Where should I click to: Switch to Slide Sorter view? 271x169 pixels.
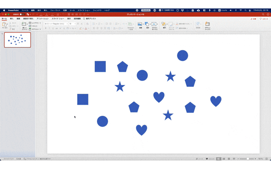click(224, 159)
